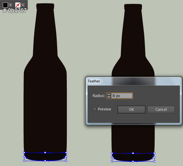Image resolution: width=183 pixels, height=166 pixels.
Task: Click the left bottle's bottom-right bounding box corner handle
Action: pyautogui.click(x=66, y=161)
